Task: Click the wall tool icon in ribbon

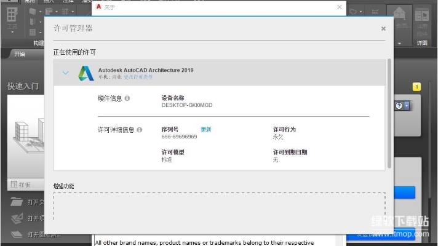Action: point(33,12)
